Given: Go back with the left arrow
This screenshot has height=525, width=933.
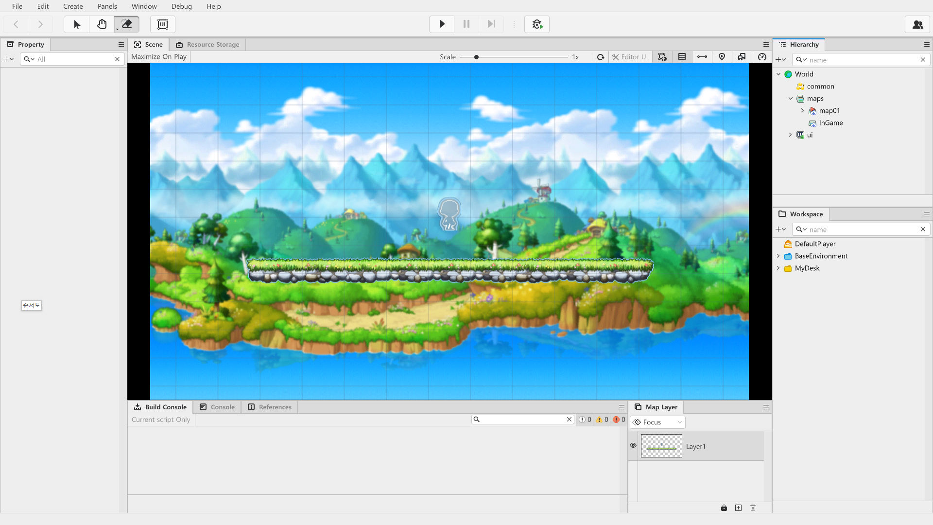Looking at the screenshot, I should (16, 24).
